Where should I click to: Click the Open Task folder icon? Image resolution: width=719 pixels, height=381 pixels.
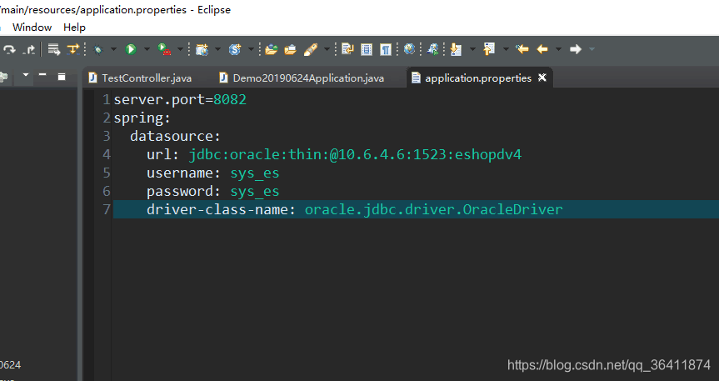[x=290, y=49]
